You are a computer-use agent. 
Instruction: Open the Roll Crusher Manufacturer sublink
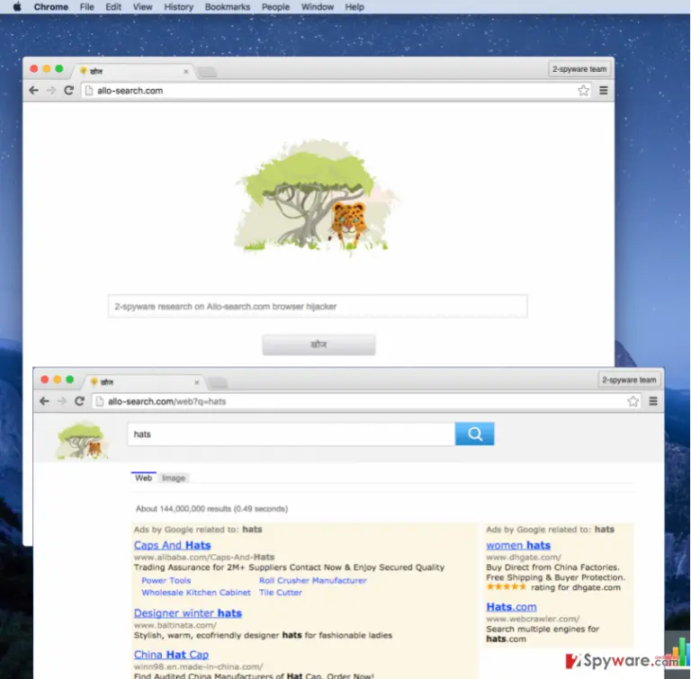[x=312, y=580]
